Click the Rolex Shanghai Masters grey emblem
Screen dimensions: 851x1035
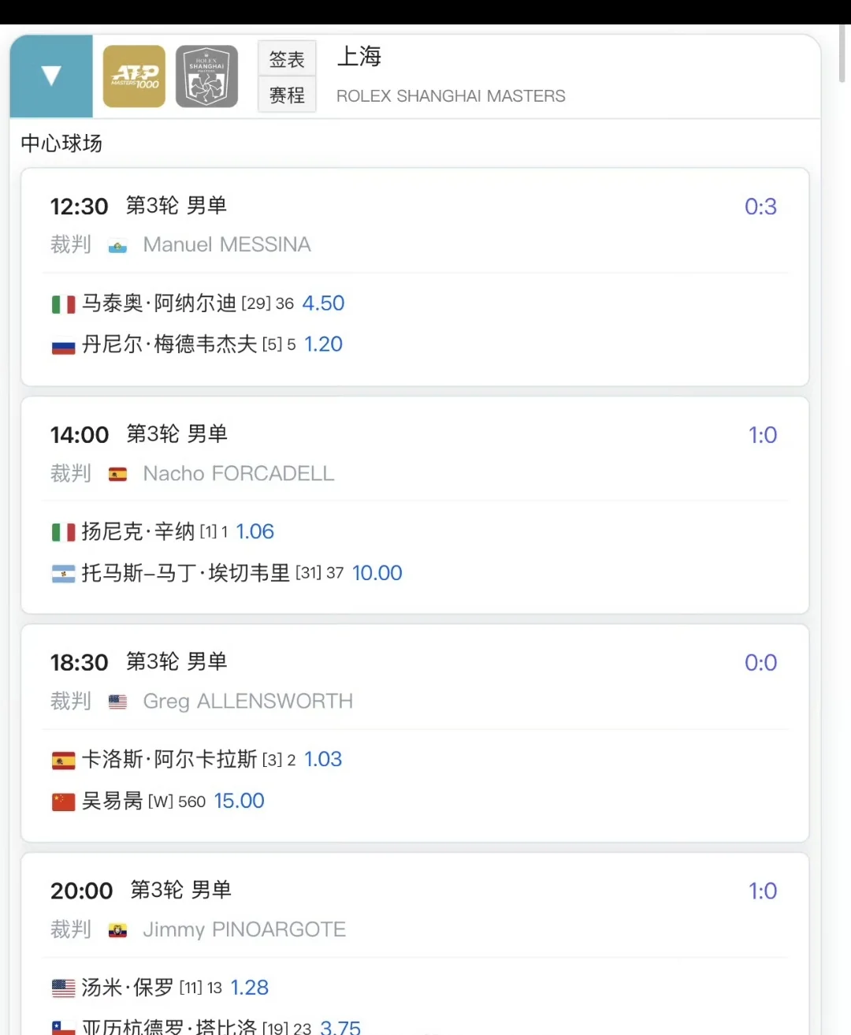pos(206,76)
